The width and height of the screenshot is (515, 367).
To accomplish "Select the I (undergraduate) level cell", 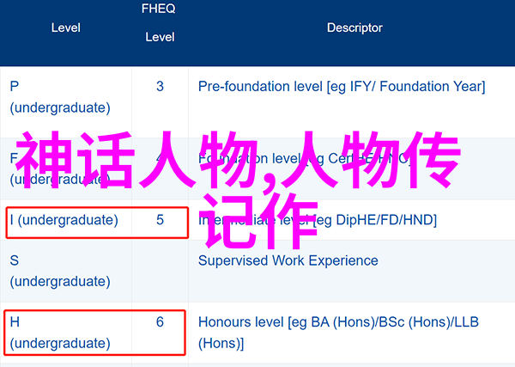I will point(64,220).
